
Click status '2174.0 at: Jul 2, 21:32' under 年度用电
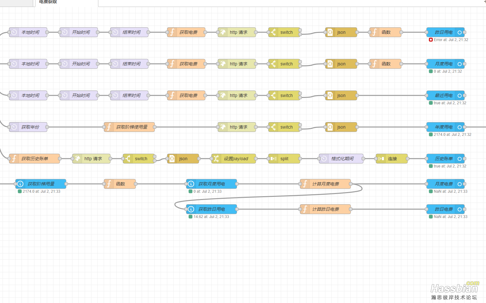452,135
